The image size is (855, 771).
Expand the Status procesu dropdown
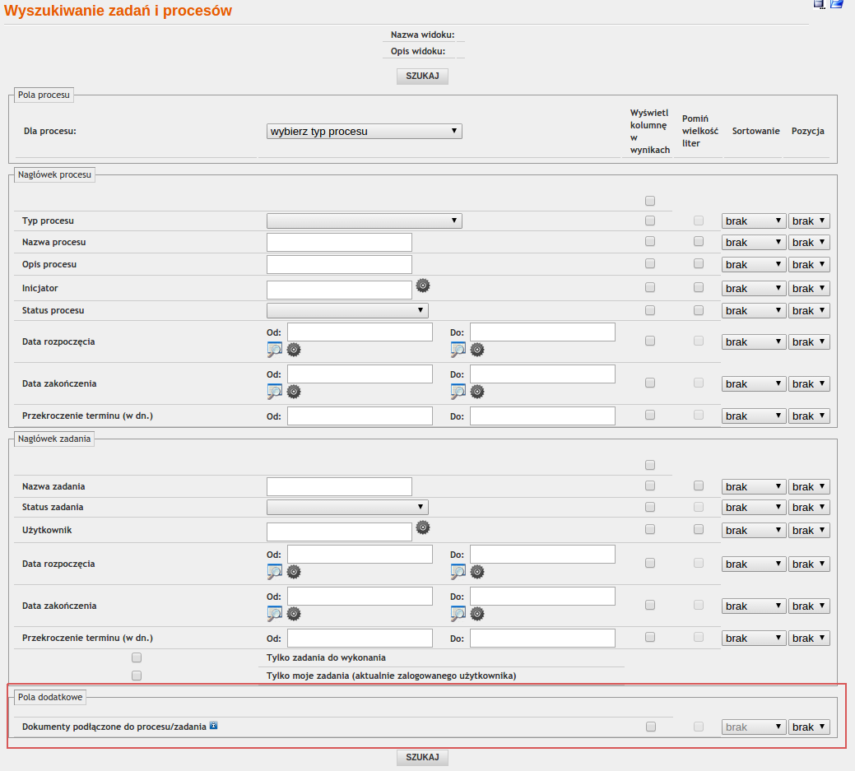[347, 310]
